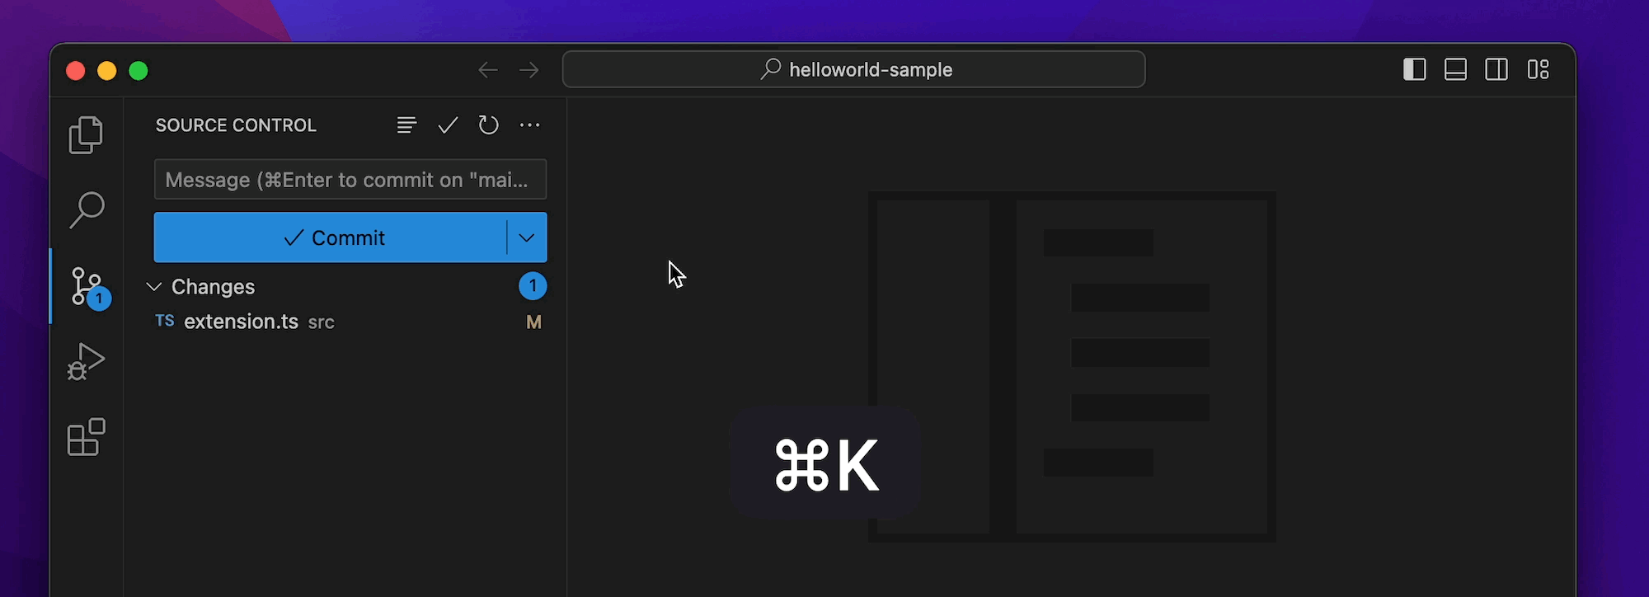Toggle the bottom panel
Viewport: 1649px width, 597px height.
[1456, 70]
